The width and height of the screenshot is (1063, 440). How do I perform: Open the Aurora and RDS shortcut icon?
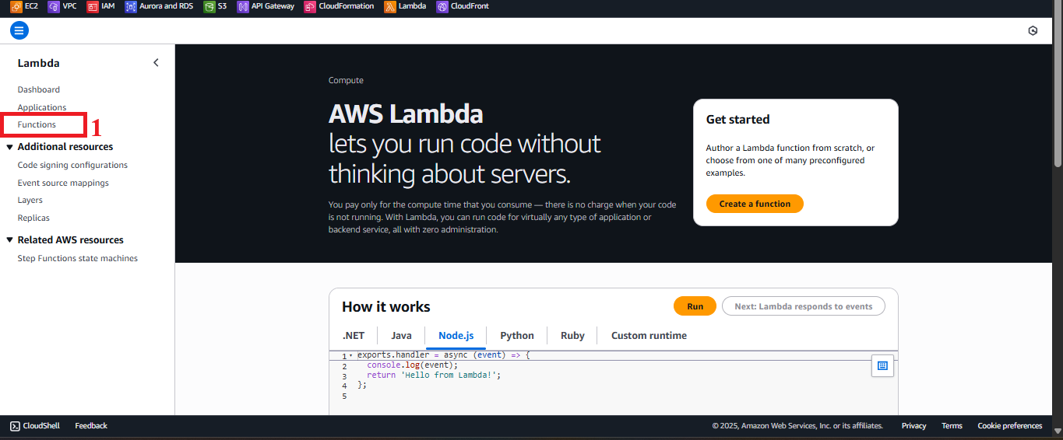pyautogui.click(x=131, y=6)
